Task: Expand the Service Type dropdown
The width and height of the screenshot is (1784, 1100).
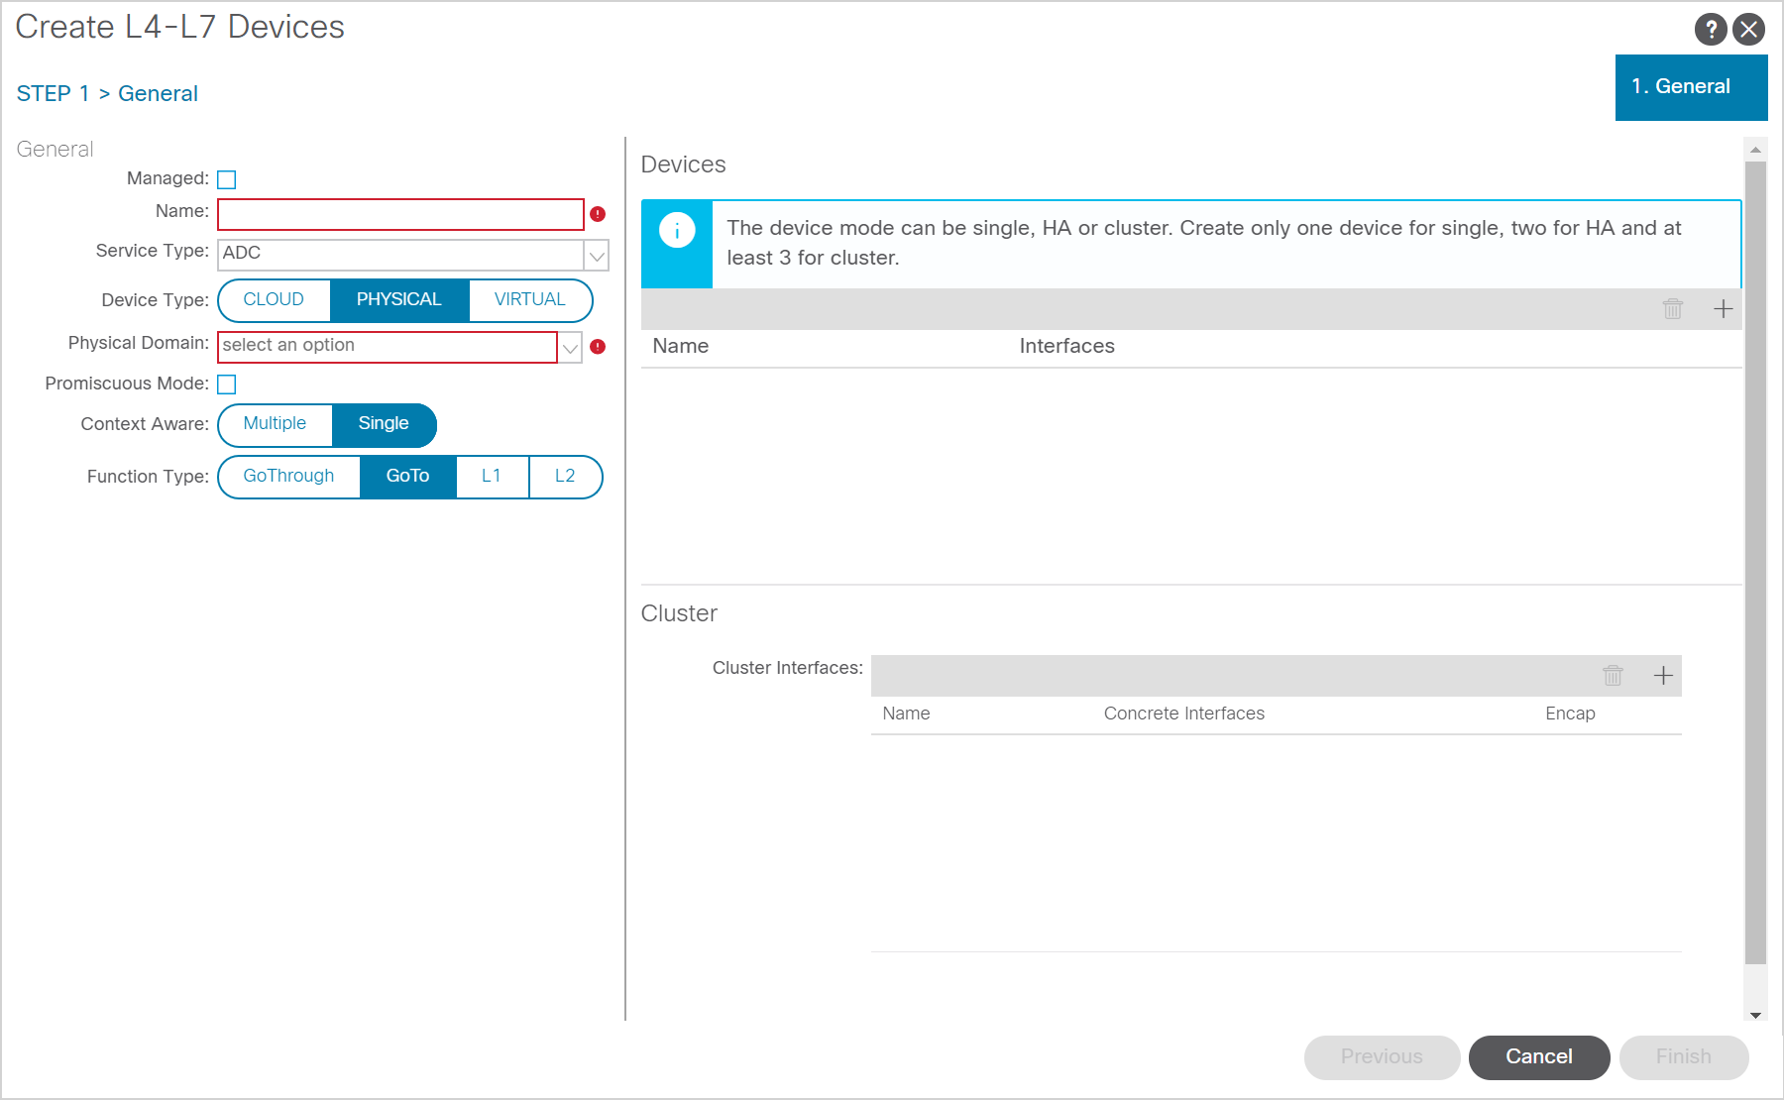Action: [597, 255]
